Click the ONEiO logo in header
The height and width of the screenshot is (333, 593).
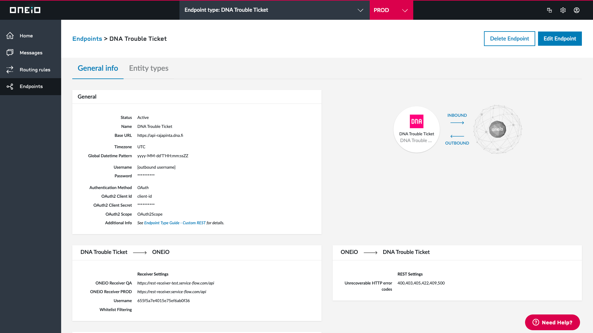coord(25,10)
